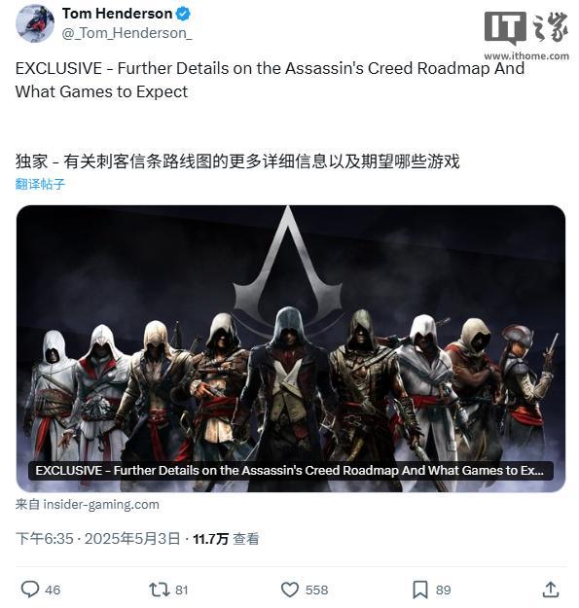Screen dimensions: 579x608
Task: Open the 11.7万 查看 view count
Action: click(x=226, y=539)
